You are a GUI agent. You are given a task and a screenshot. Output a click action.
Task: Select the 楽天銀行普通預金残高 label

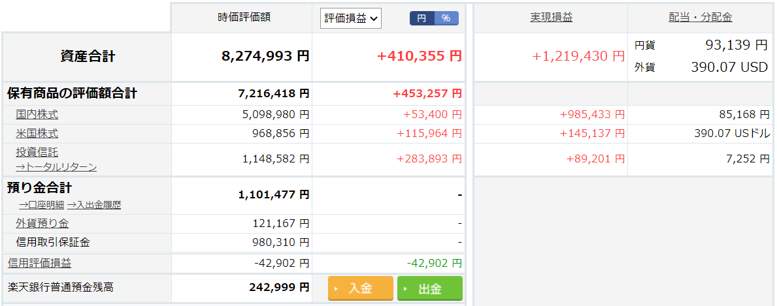61,287
